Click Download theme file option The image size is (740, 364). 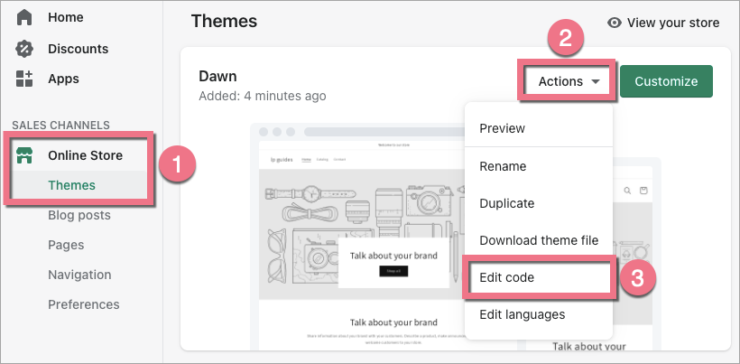[538, 240]
